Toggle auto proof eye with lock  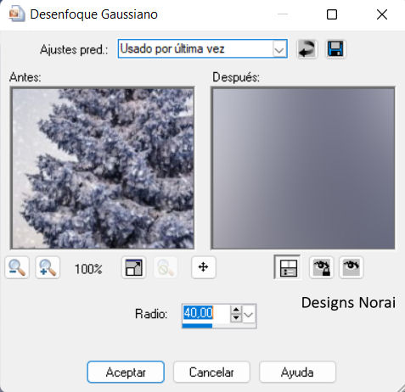[321, 267]
